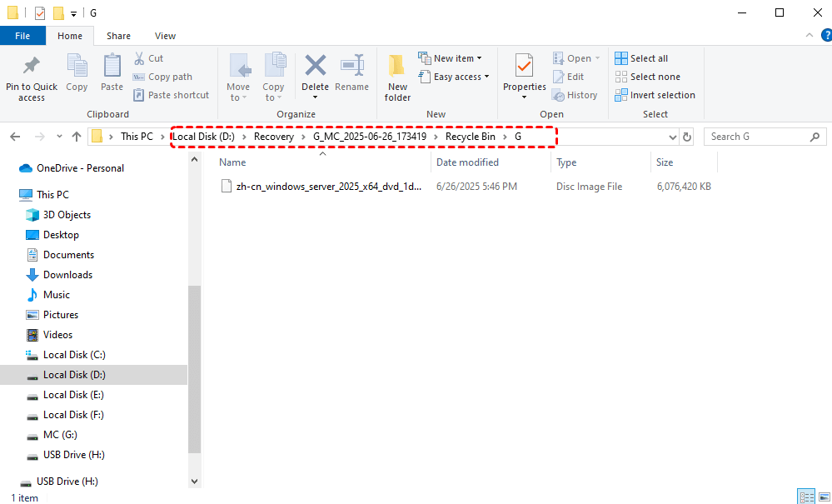Go up one folder level
This screenshot has width=832, height=504.
[77, 137]
